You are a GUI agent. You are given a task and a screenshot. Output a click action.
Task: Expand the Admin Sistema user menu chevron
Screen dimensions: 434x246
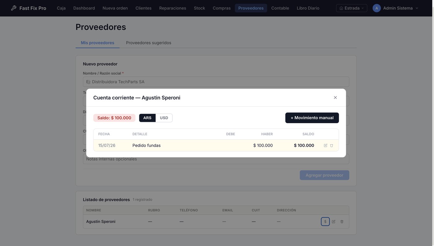tap(417, 8)
